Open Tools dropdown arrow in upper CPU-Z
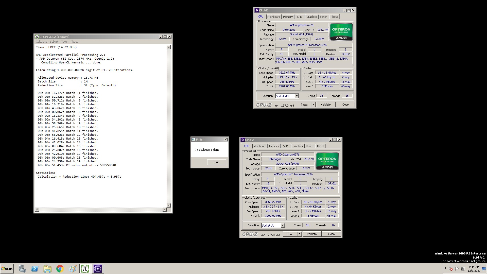The image size is (487, 274). pos(313,105)
